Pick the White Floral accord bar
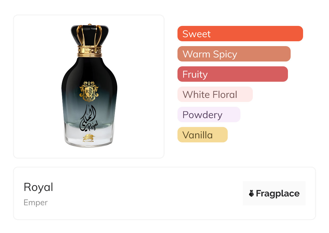329x233 pixels. [x=215, y=94]
